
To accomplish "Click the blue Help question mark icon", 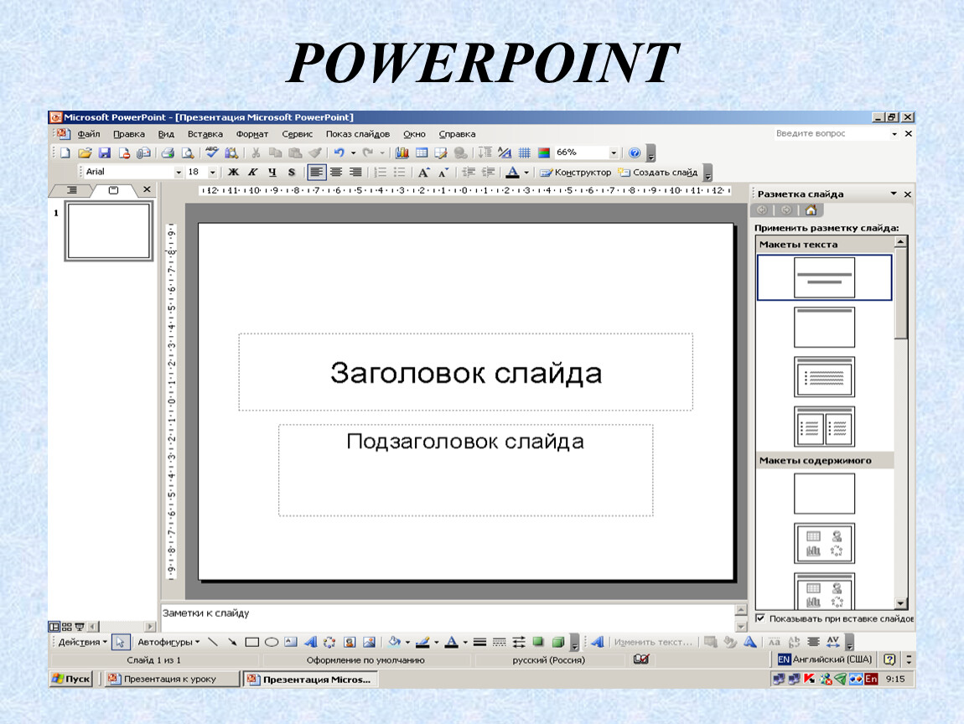I will 635,153.
